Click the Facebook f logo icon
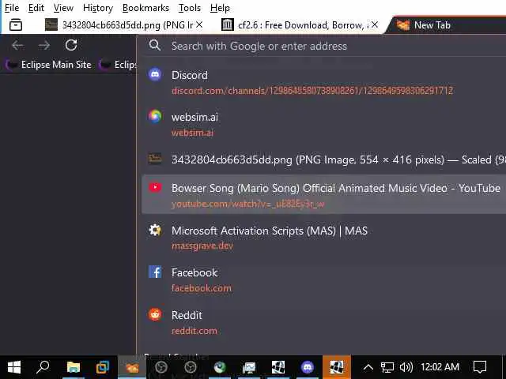The width and height of the screenshot is (506, 379). click(x=155, y=272)
